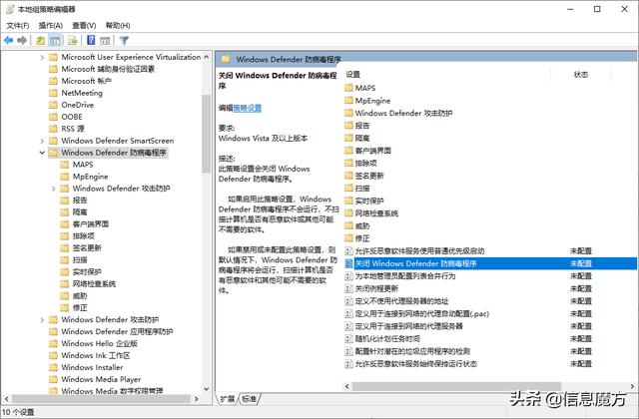Click the Up one level folder icon
The height and width of the screenshot is (419, 639).
pyautogui.click(x=40, y=40)
